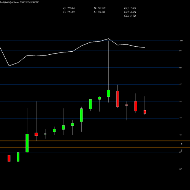Select the low value L: 78.00
The width and height of the screenshot is (190, 190).
point(99,12)
